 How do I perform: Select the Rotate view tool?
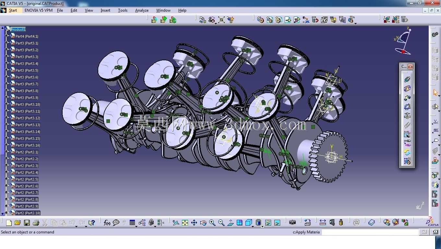pyautogui.click(x=203, y=223)
